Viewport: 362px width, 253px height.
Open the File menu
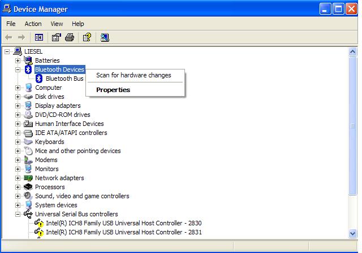11,24
